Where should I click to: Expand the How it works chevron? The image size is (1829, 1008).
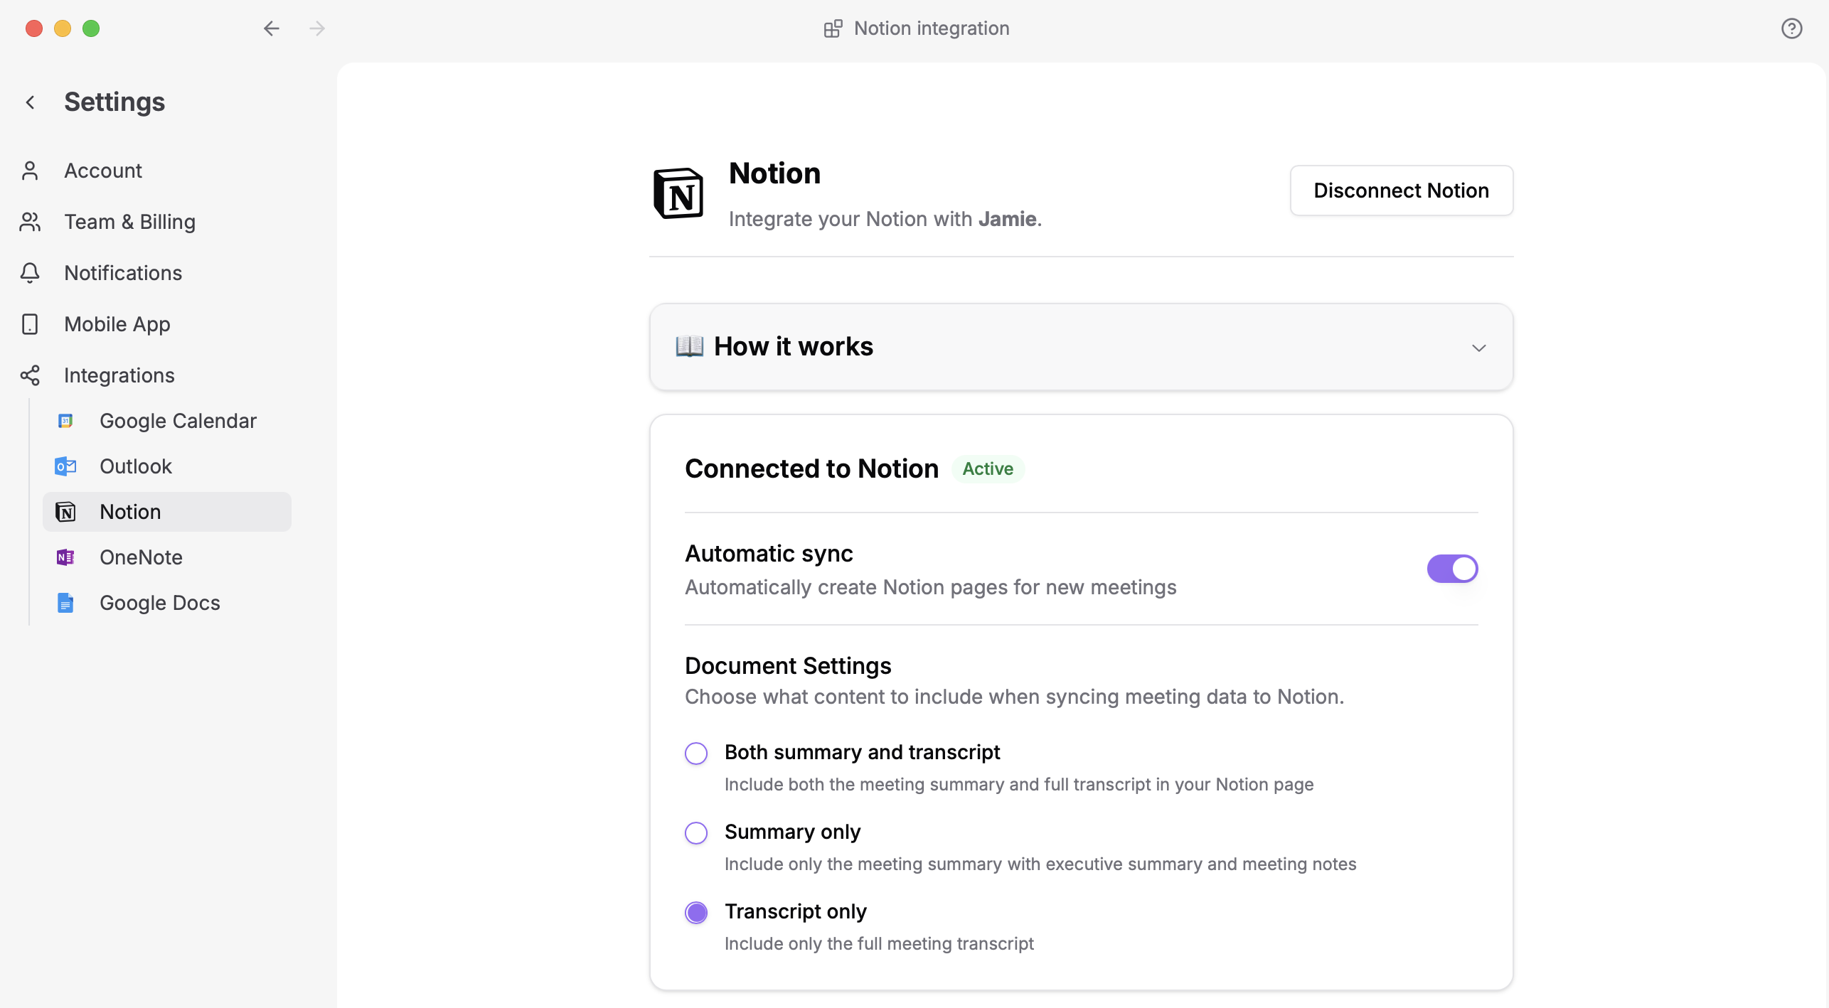pyautogui.click(x=1478, y=348)
